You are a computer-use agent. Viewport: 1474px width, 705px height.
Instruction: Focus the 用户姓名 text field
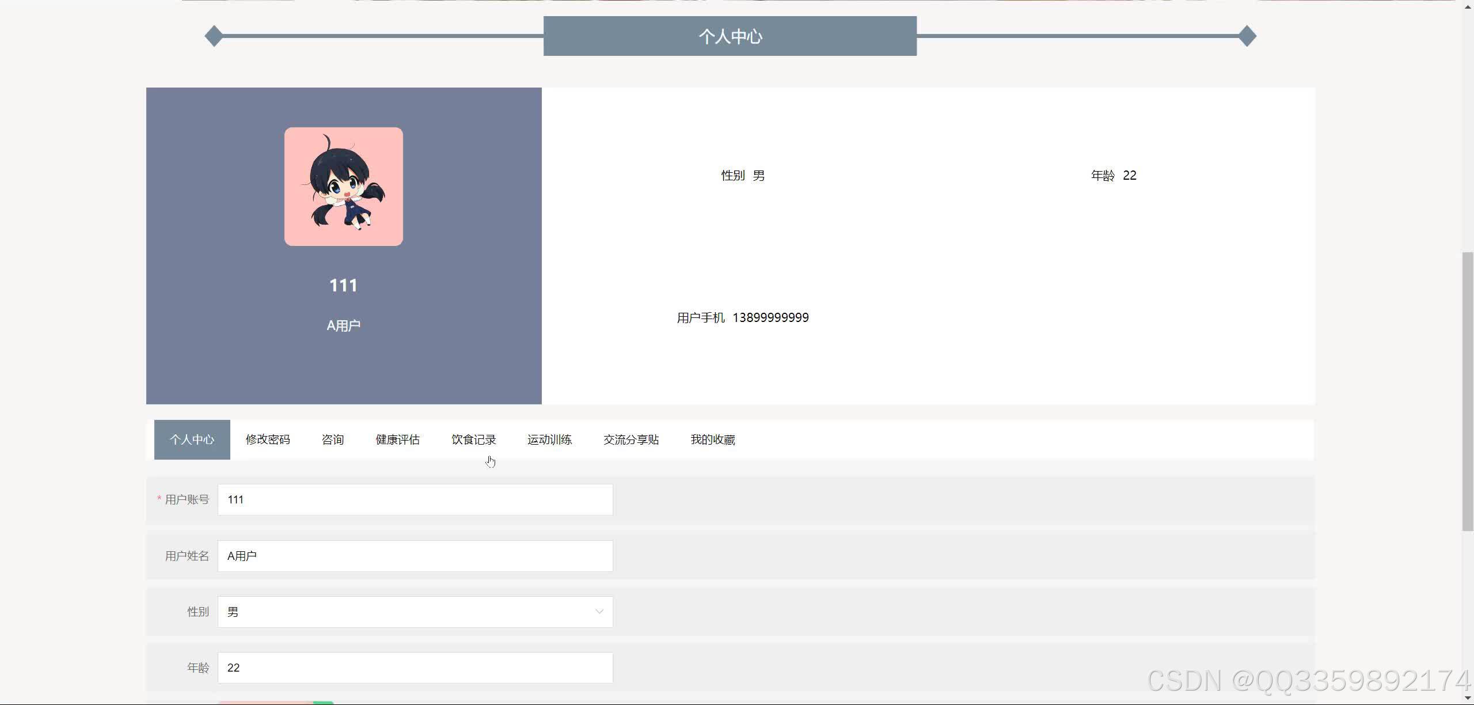coord(415,556)
